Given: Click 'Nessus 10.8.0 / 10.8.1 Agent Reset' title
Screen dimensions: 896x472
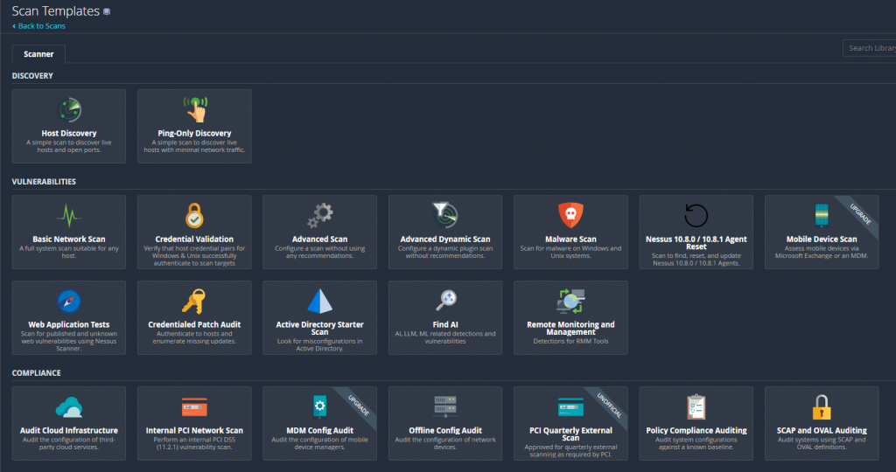Looking at the screenshot, I should pyautogui.click(x=696, y=243).
